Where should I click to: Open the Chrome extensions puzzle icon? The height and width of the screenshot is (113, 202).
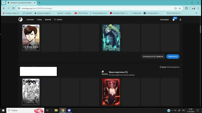pos(186,8)
